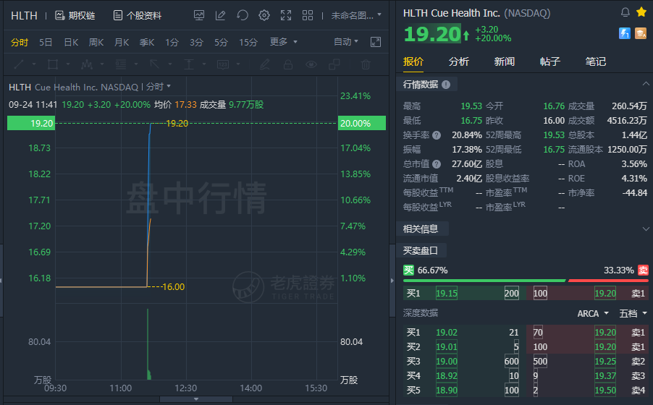
Task: Click the red sell ratio progress bar
Action: click(608, 281)
